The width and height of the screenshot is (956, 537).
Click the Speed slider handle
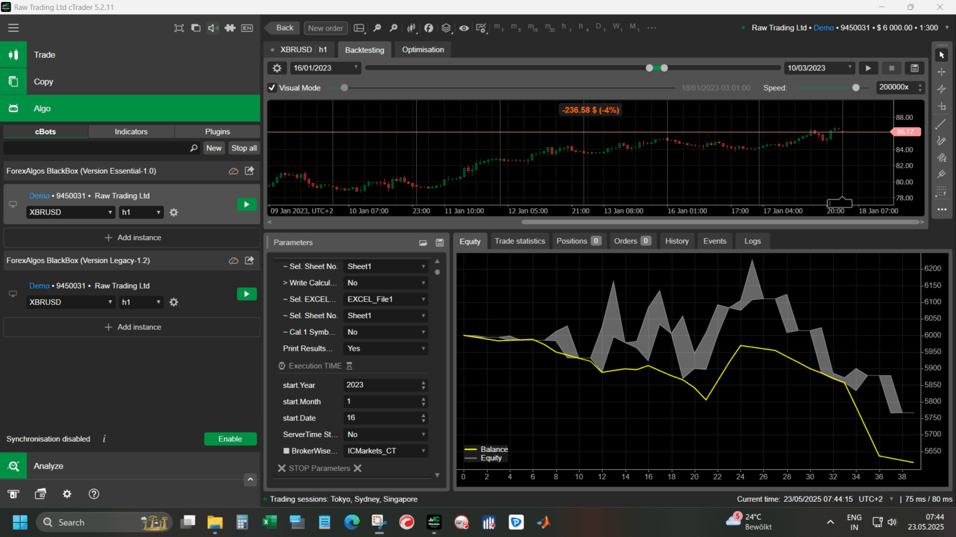click(x=856, y=88)
